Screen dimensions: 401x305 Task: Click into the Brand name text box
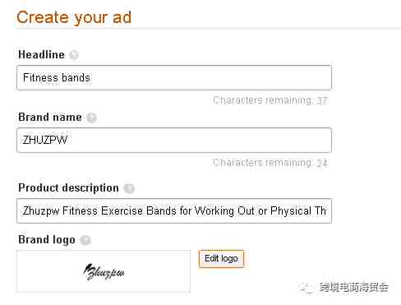click(x=174, y=140)
